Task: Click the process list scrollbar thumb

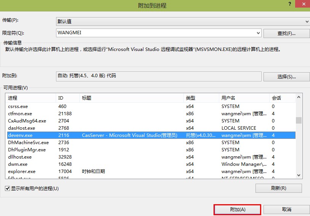Action: pos(299,120)
